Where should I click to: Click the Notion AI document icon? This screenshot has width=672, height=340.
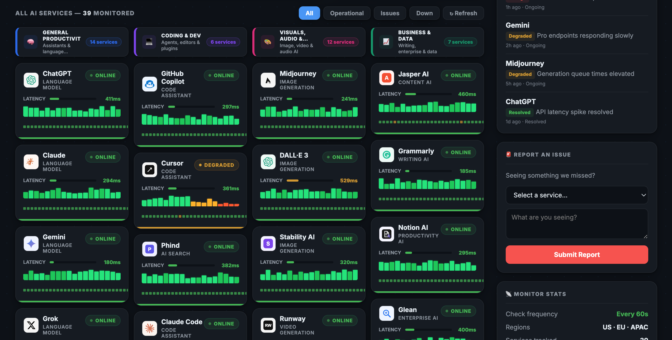coord(386,234)
